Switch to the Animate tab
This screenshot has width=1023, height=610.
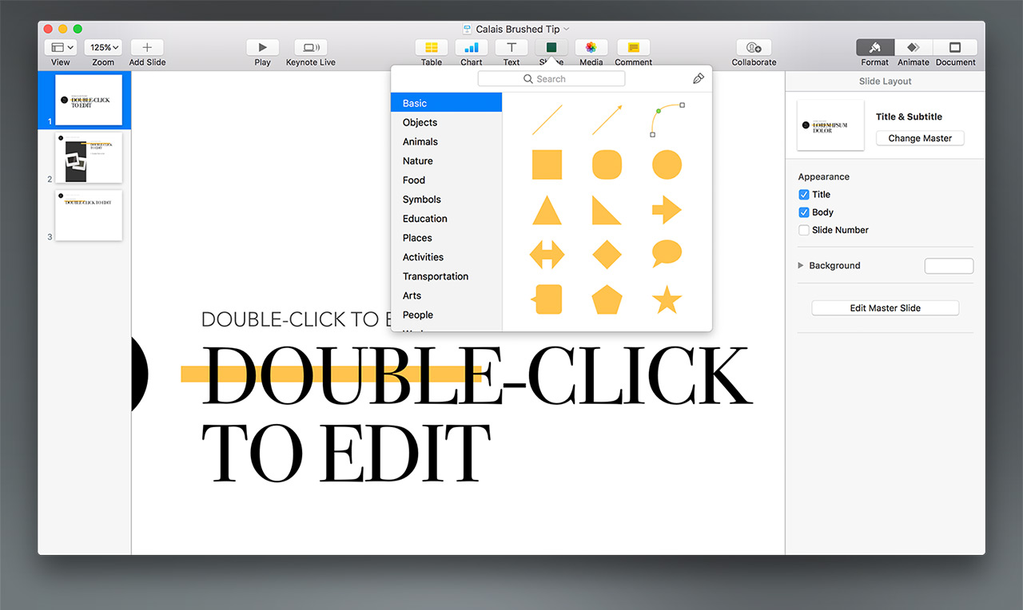[x=913, y=48]
